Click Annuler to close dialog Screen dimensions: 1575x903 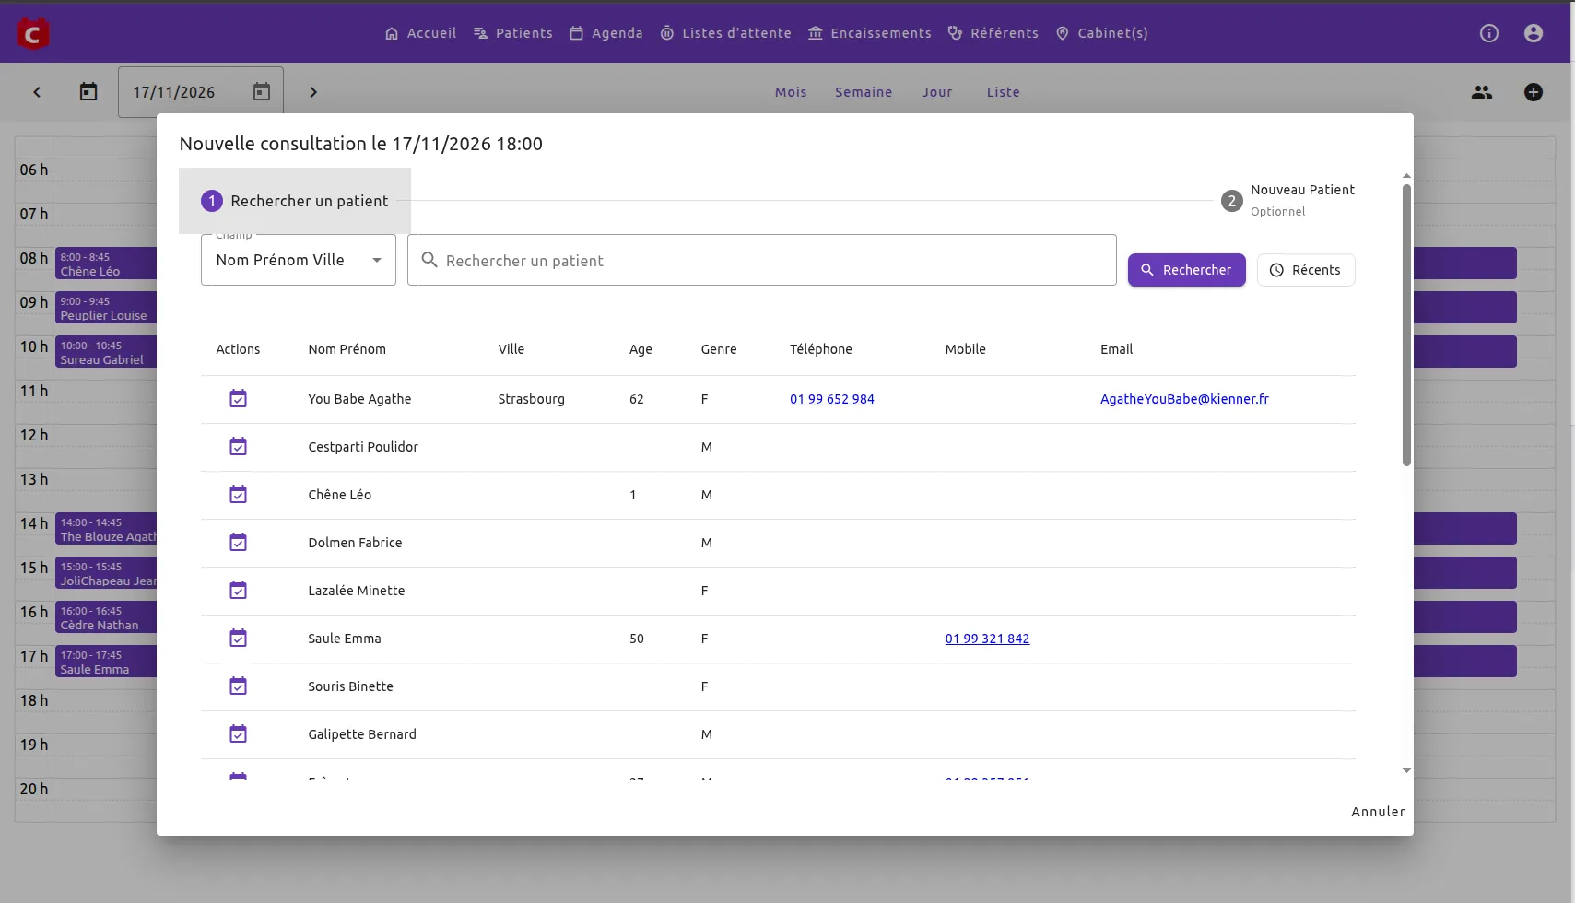click(x=1378, y=812)
